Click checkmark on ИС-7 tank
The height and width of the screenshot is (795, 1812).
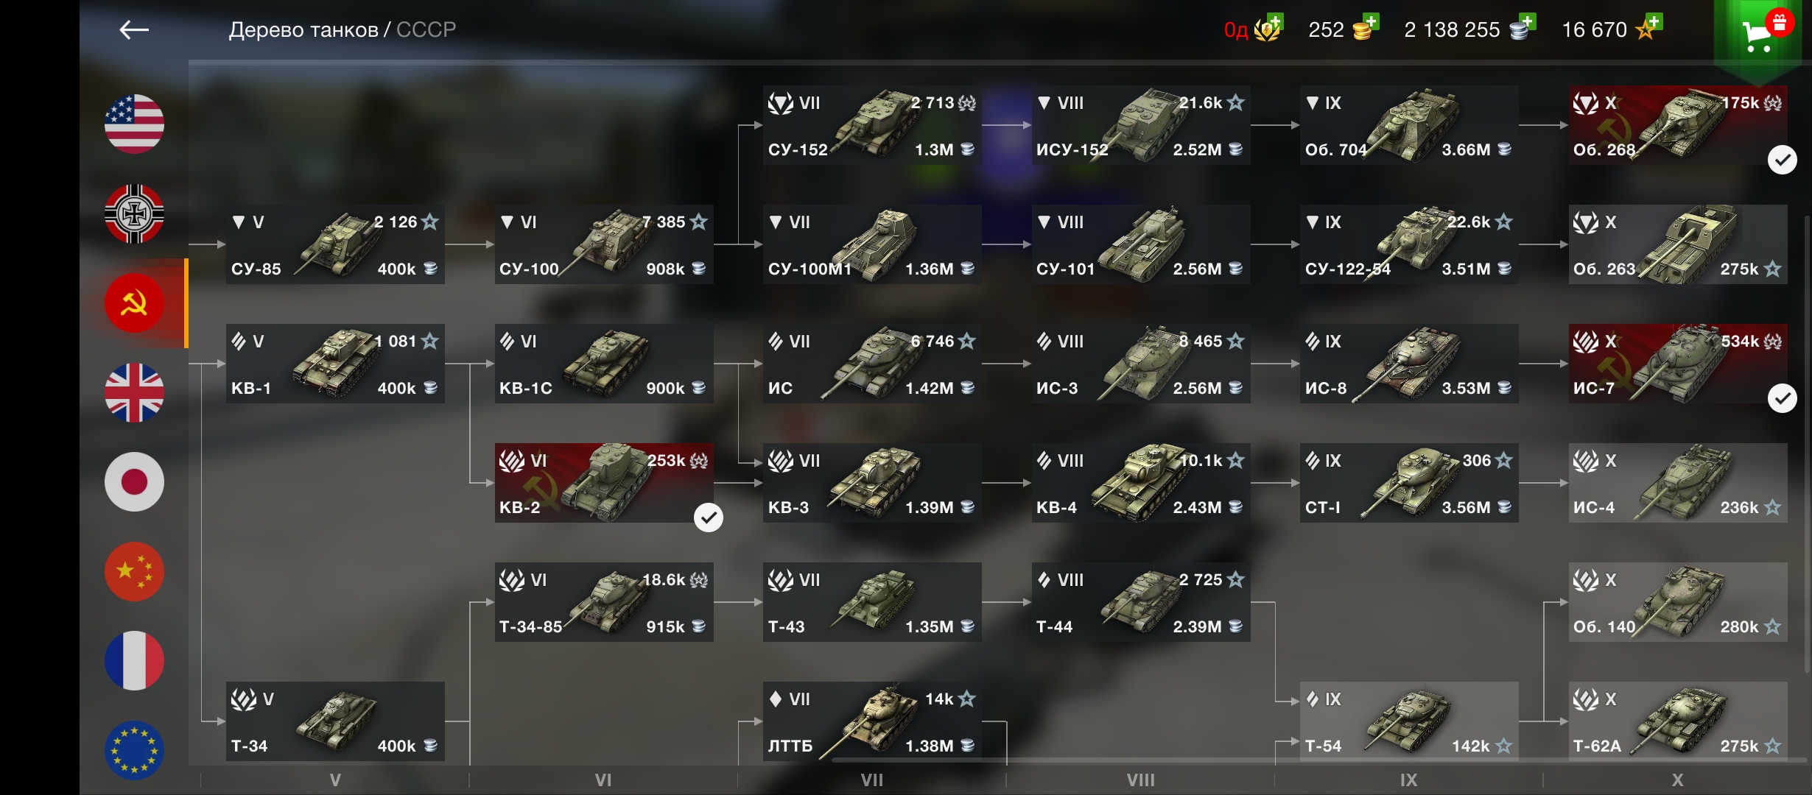[x=1782, y=398]
